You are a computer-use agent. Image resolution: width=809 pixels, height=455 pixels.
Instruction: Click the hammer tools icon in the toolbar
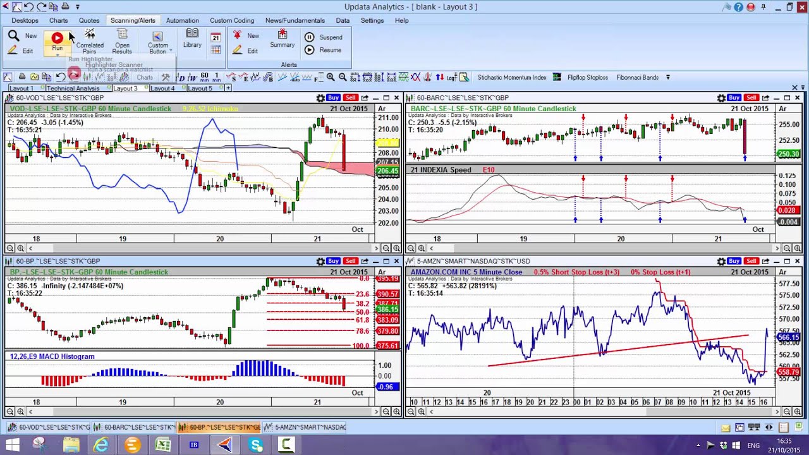pos(166,77)
